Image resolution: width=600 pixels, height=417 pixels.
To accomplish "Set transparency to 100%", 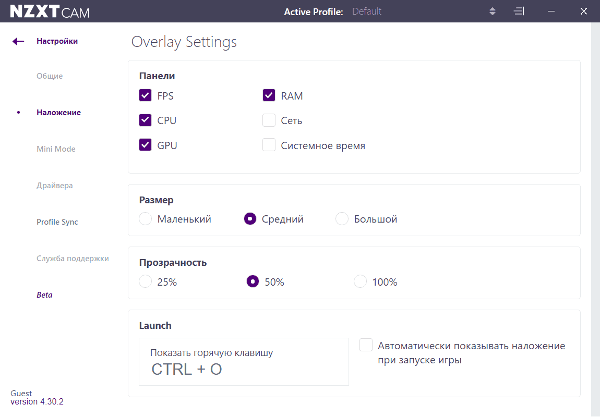I will 360,282.
